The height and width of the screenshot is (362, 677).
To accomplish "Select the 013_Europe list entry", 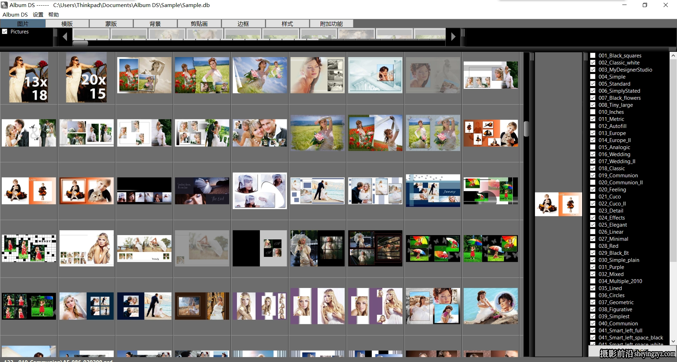I will pyautogui.click(x=612, y=133).
